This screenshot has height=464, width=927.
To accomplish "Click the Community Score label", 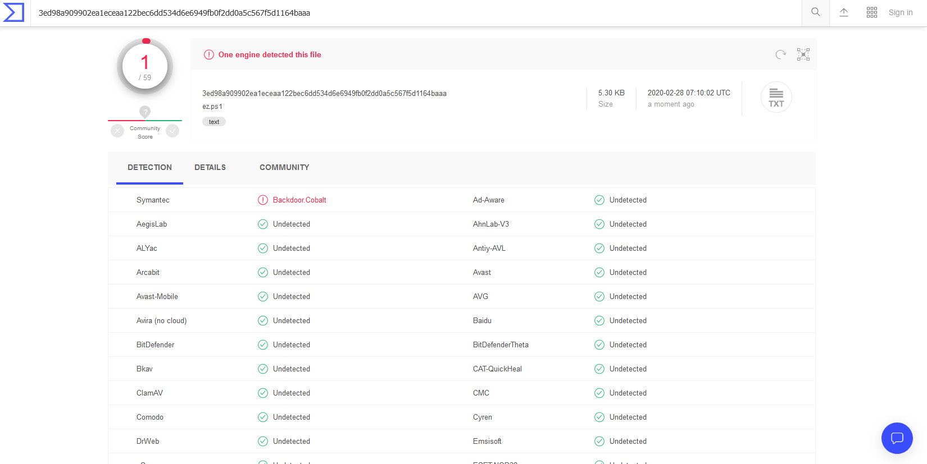I will (x=145, y=132).
